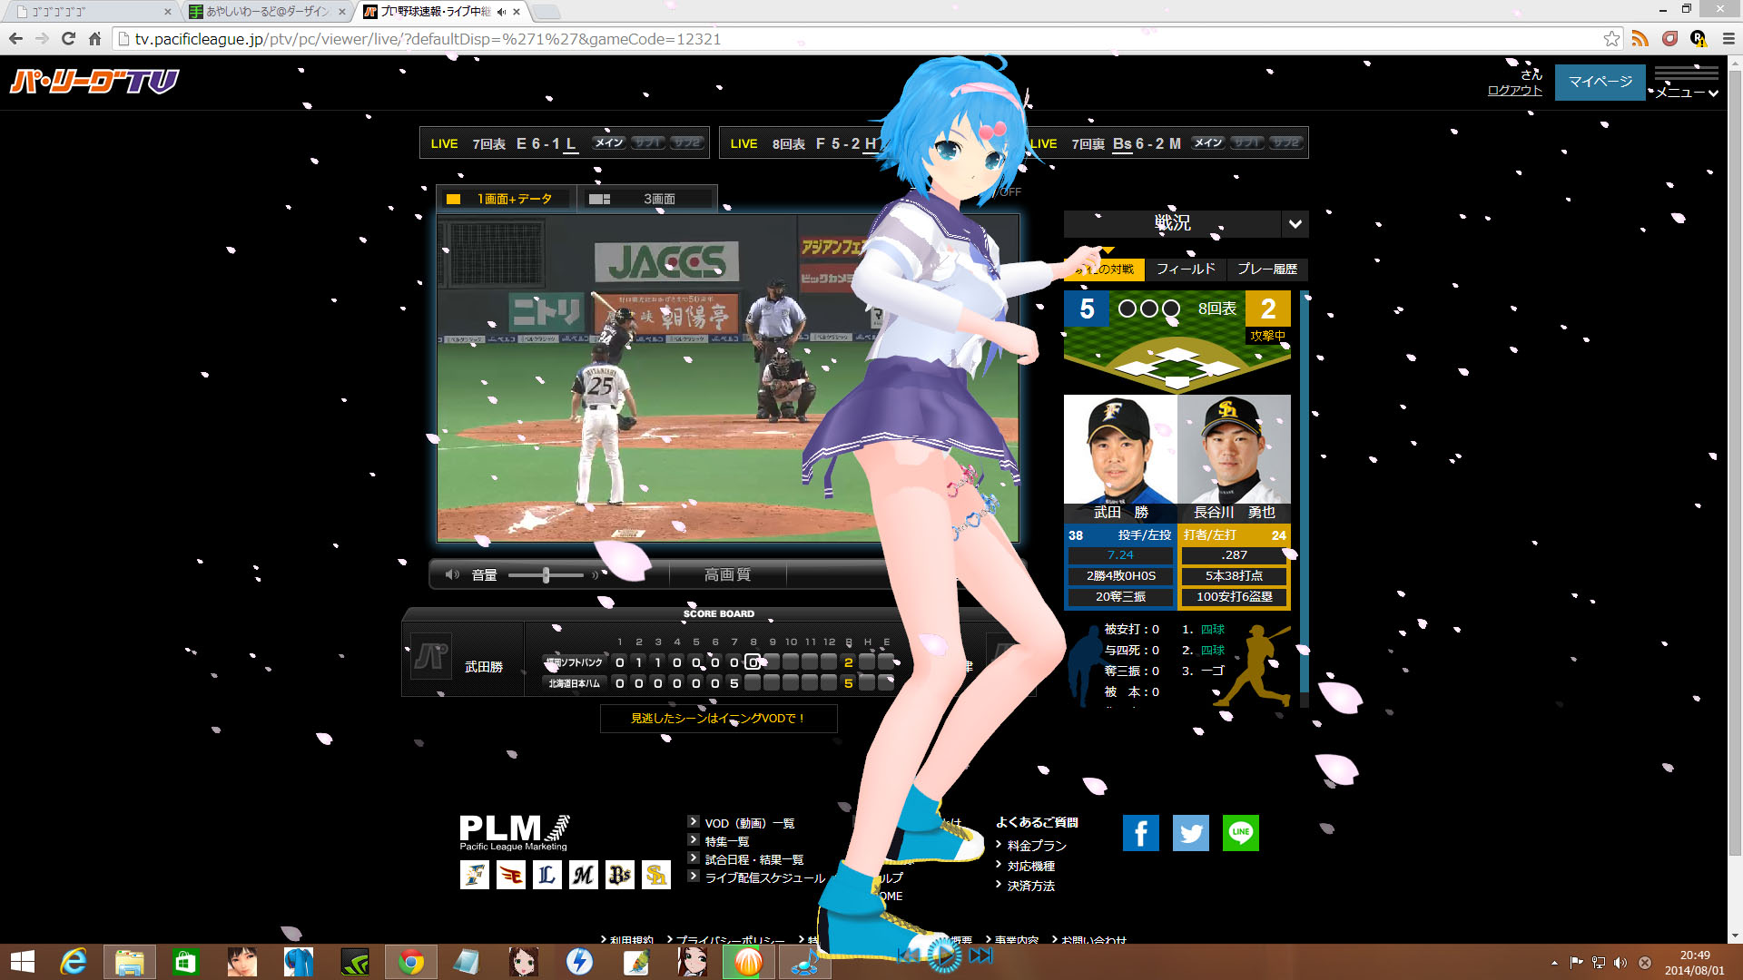Open the Lions team logo link
Screen dimensions: 1743x980
547,875
